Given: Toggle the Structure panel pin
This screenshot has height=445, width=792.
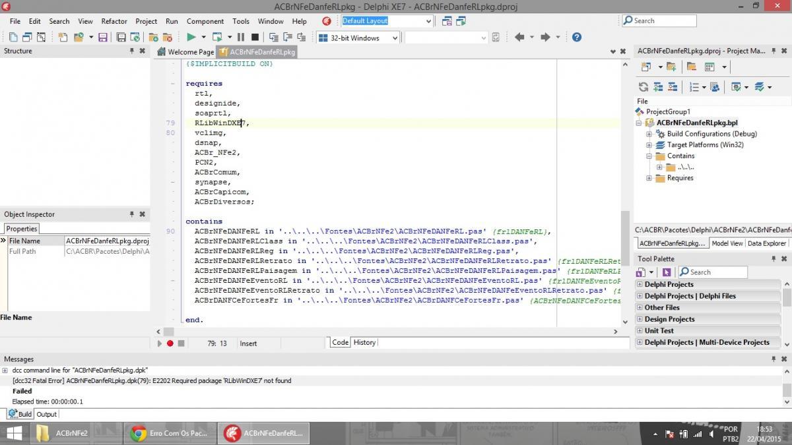Looking at the screenshot, I should 132,51.
